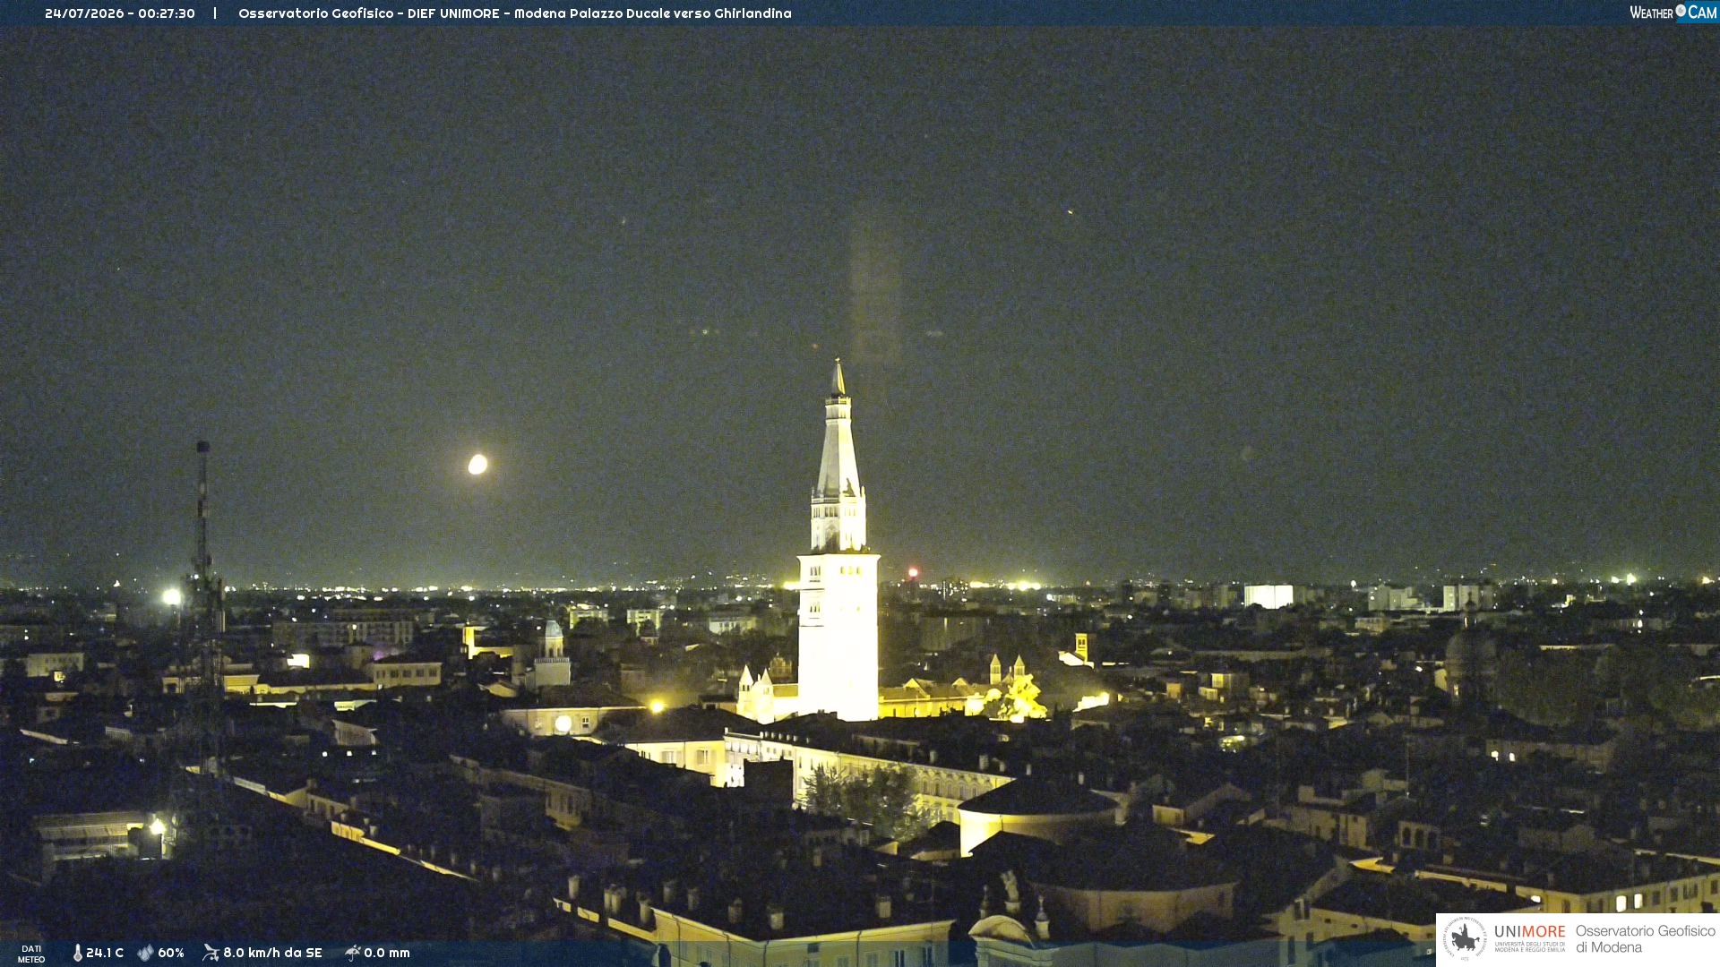Click the 'Osservatorio Geofisico di Modena' text
Screen dimensions: 1720x967
click(1645, 939)
